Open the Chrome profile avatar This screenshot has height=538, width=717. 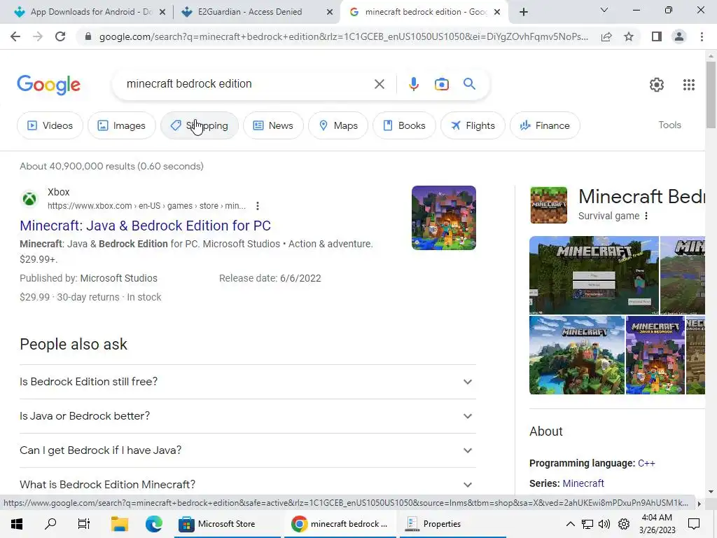coord(679,36)
